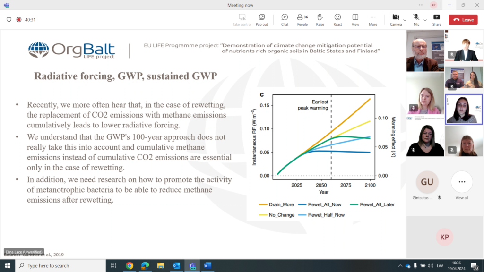
Task: Expand the Camera options arrow
Action: 405,20
